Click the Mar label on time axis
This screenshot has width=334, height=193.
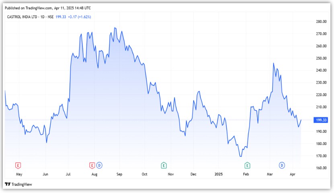[x=270, y=174]
